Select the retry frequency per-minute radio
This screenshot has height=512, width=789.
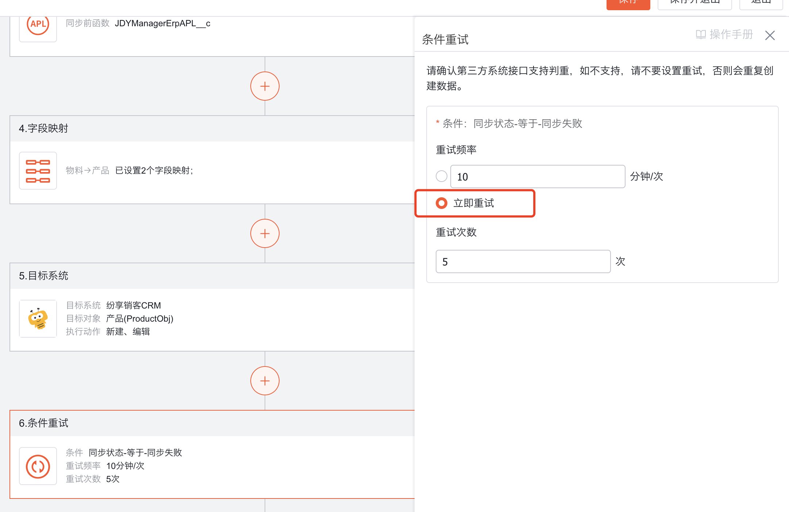[442, 176]
